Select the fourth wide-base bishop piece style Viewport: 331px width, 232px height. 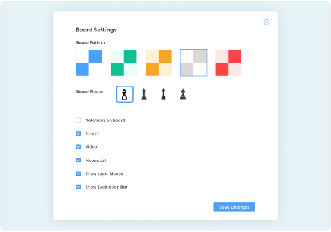(x=183, y=94)
